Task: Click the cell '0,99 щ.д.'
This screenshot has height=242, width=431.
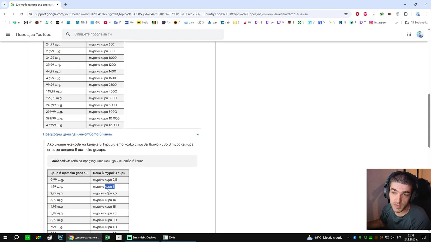Action: click(x=69, y=180)
